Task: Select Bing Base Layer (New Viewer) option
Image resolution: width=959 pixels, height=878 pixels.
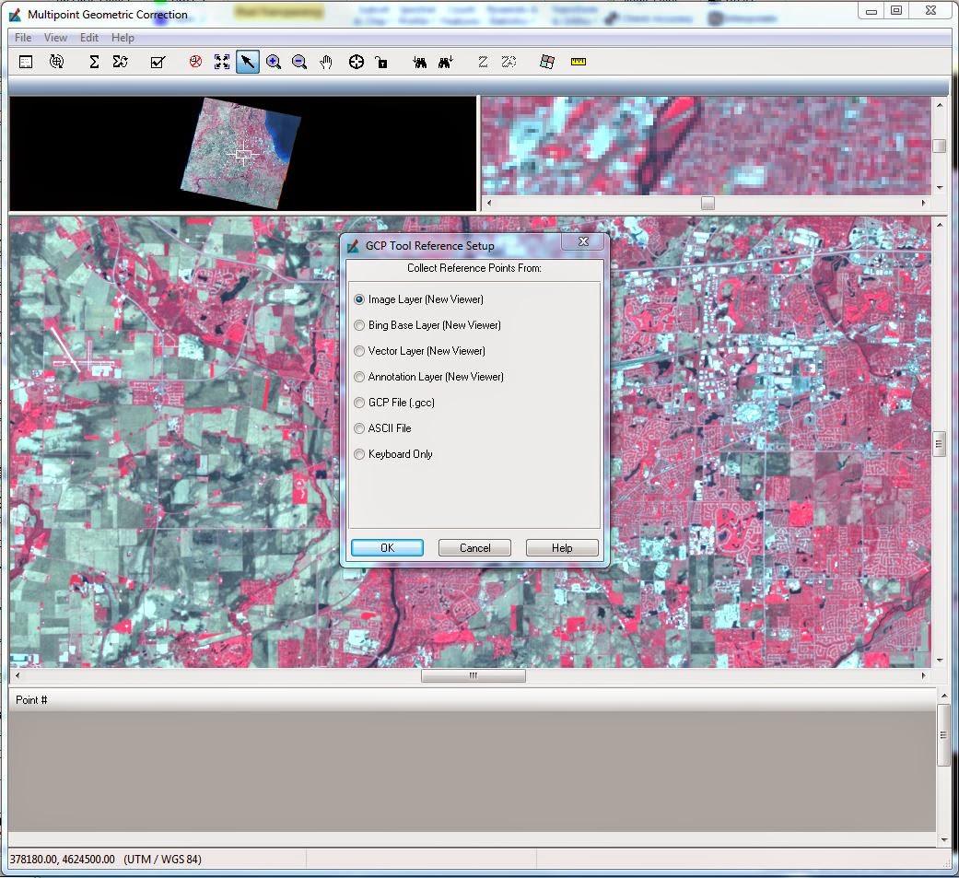Action: (359, 325)
